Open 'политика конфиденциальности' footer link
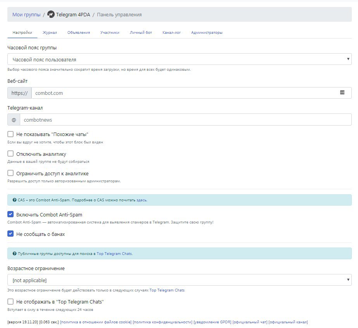This screenshot has height=328, width=358. [163, 322]
